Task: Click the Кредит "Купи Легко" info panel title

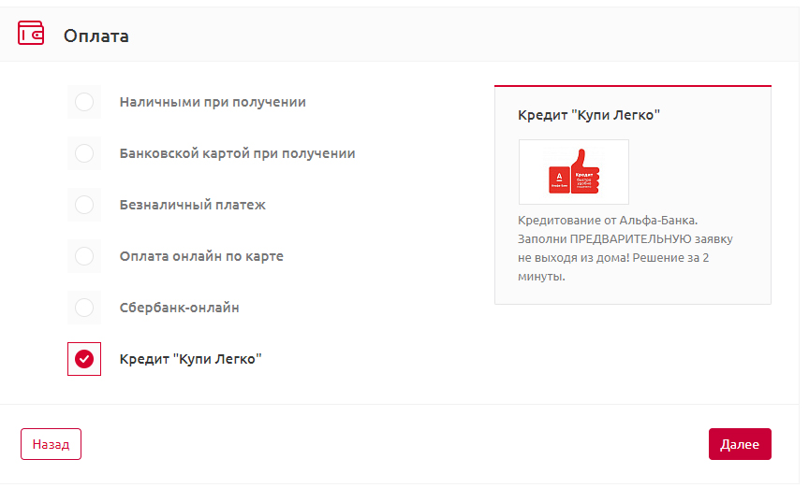Action: click(589, 115)
